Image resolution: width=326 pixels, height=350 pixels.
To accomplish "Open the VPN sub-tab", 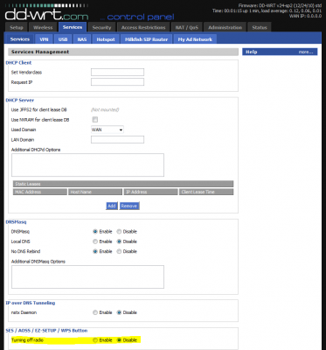I will (x=44, y=39).
